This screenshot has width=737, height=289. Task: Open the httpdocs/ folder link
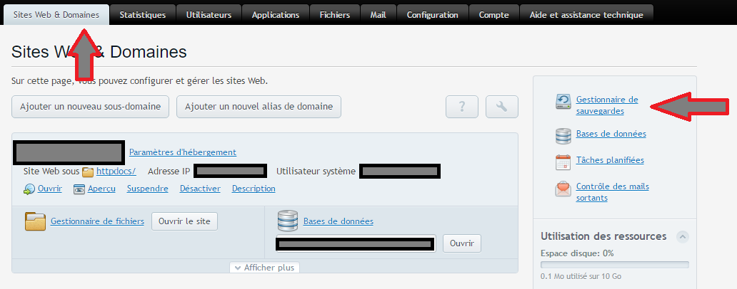point(116,172)
